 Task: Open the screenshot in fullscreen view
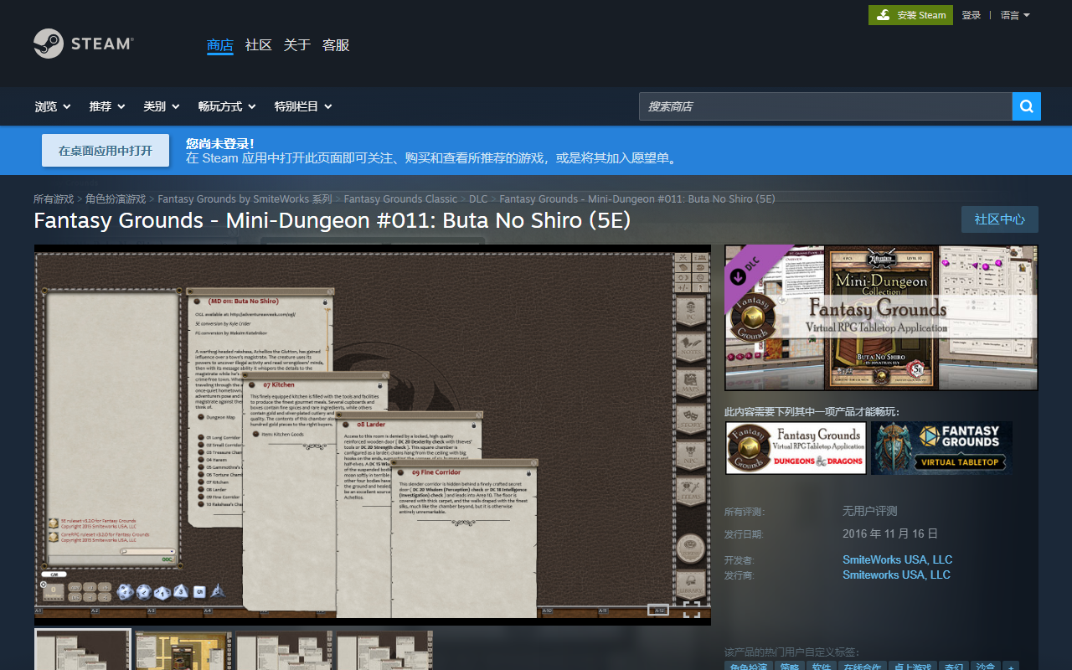[x=692, y=610]
